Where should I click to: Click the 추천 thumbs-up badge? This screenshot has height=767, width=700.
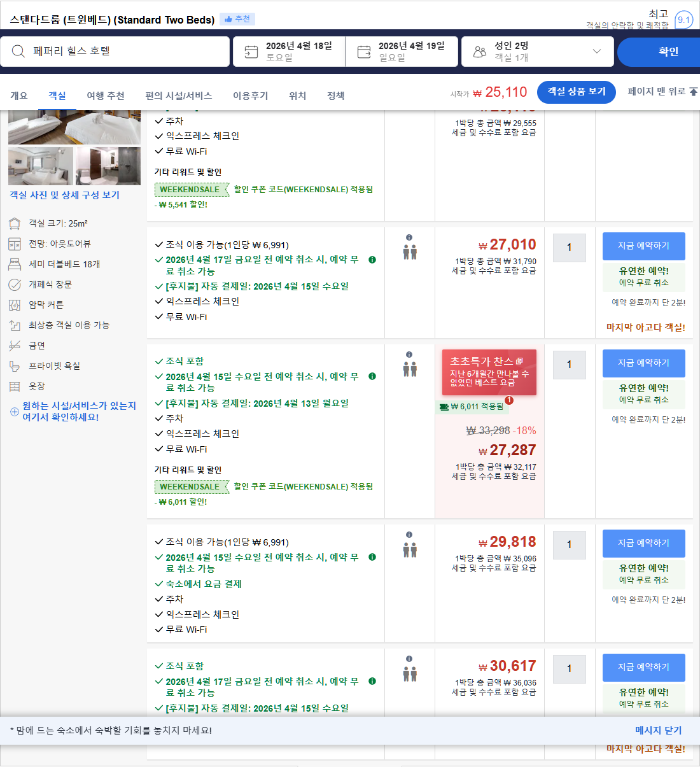tap(237, 19)
